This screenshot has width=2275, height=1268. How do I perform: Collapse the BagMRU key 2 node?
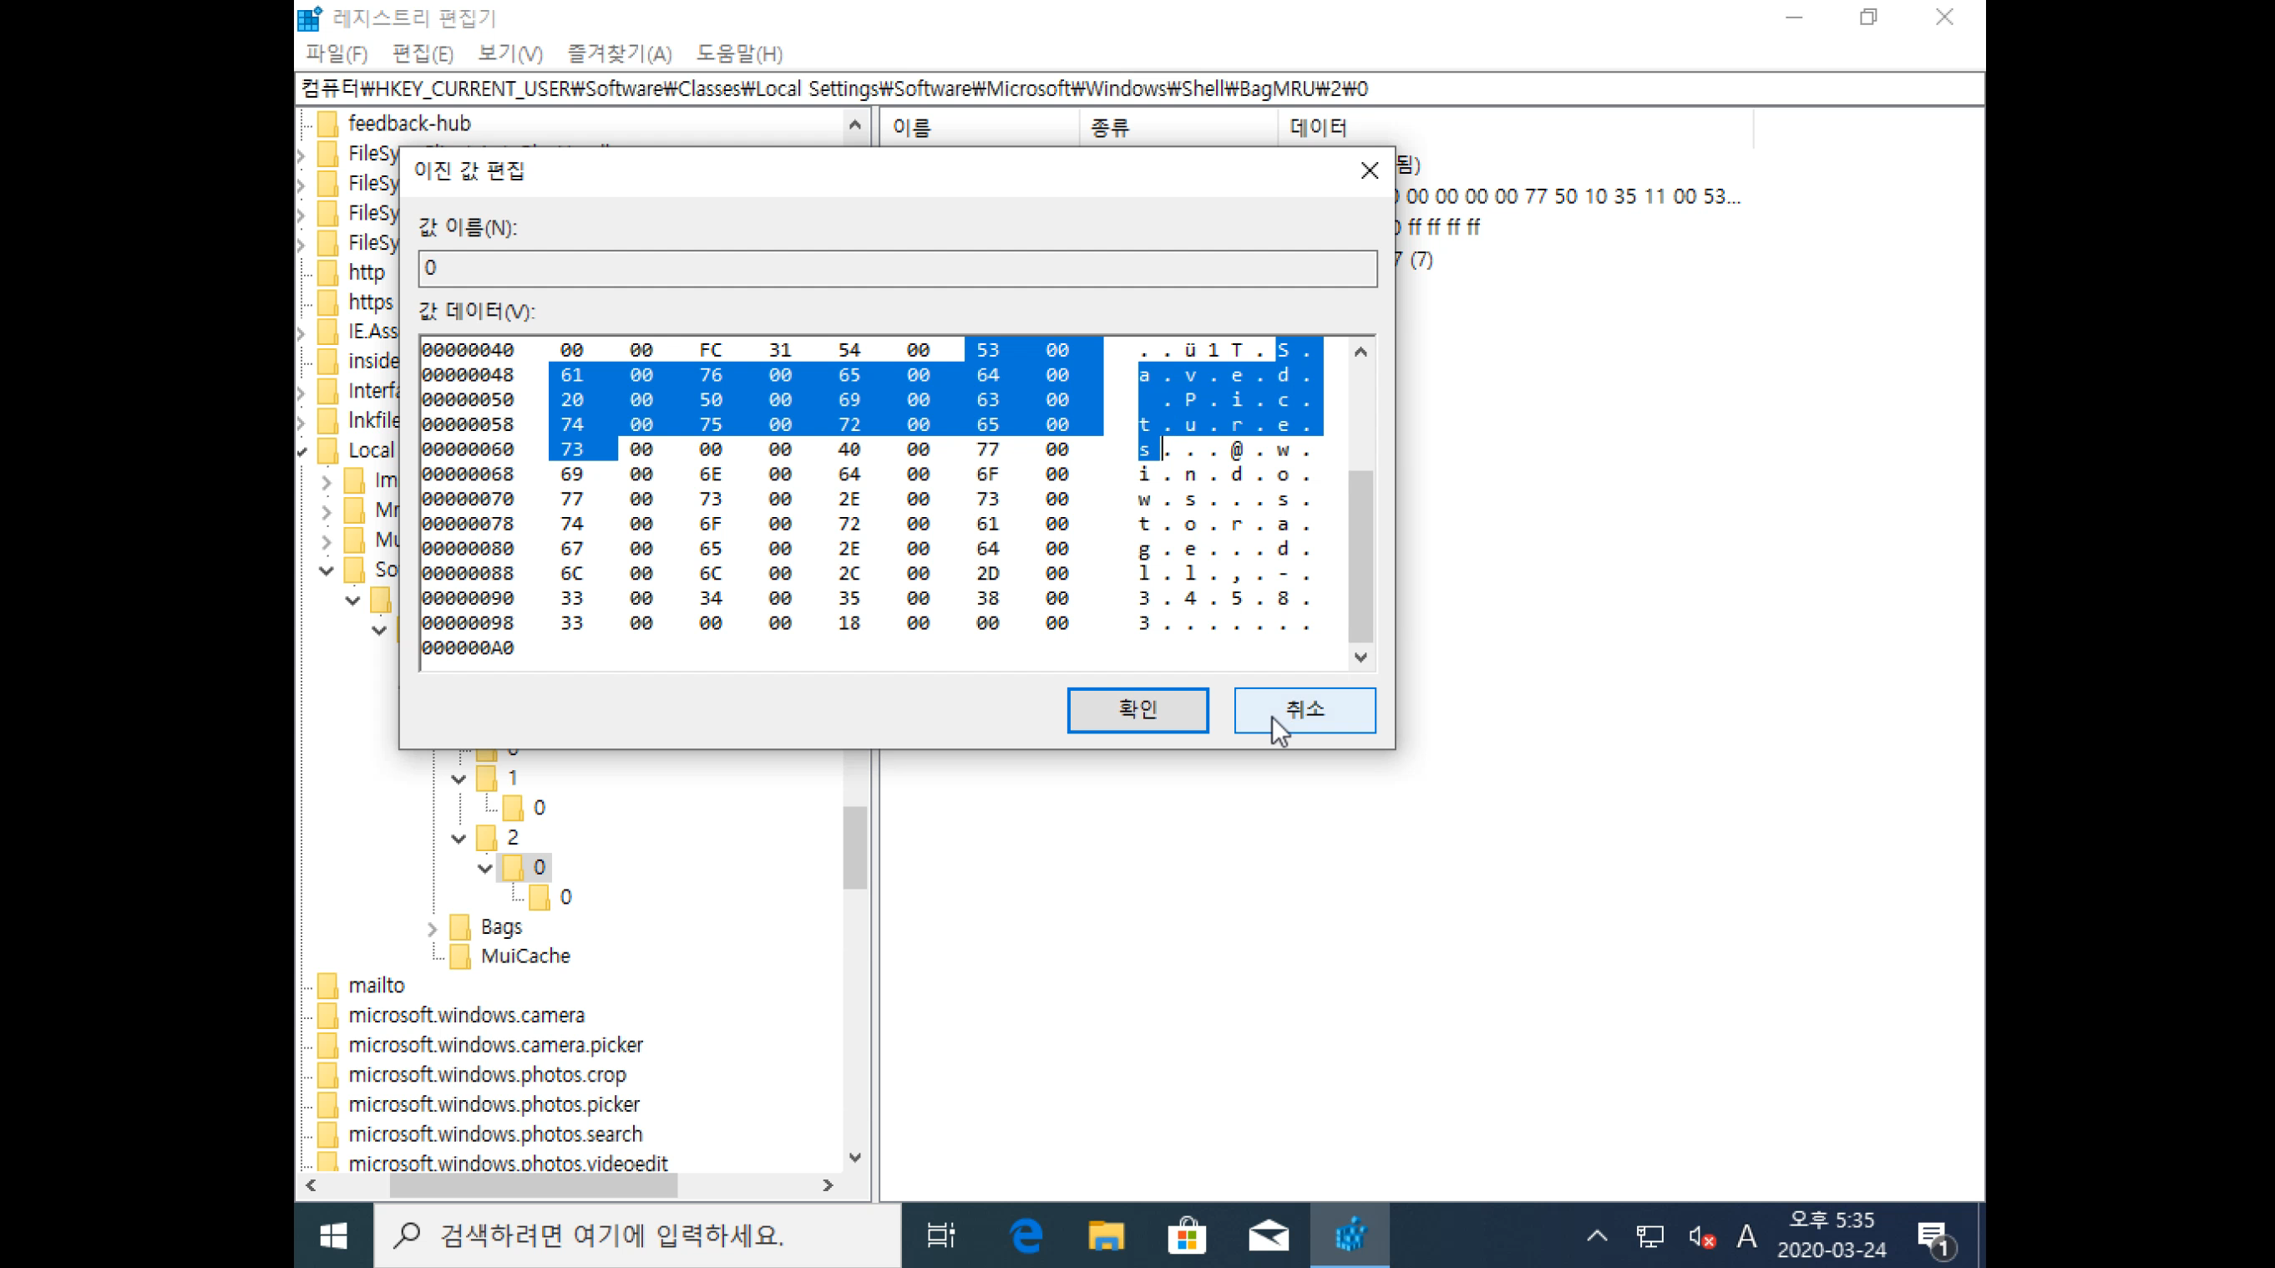[459, 838]
